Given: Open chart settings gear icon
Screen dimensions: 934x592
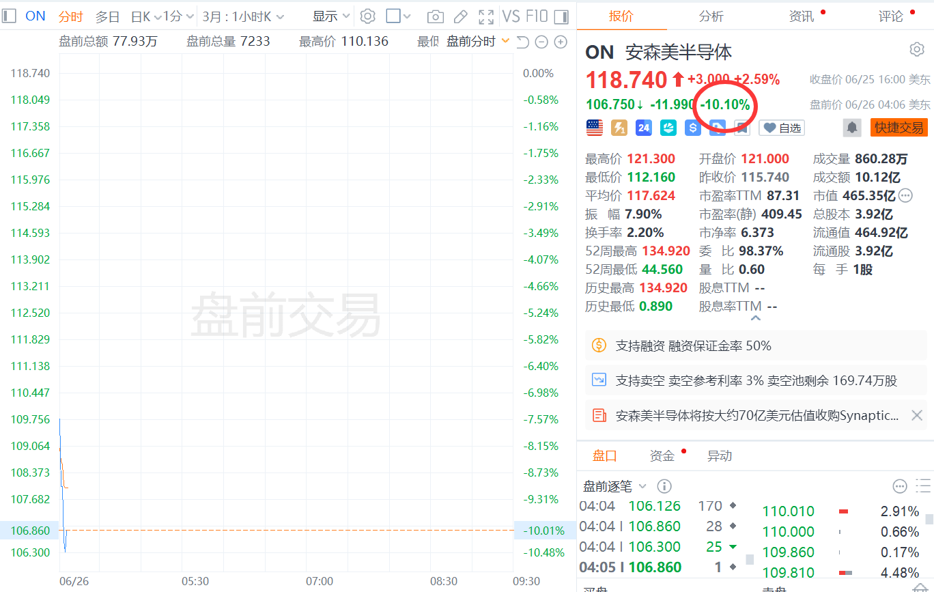Looking at the screenshot, I should [x=368, y=16].
